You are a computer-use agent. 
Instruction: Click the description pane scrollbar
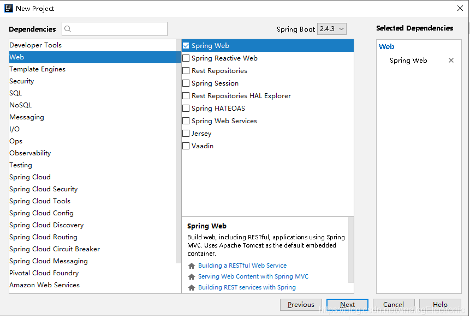click(351, 250)
